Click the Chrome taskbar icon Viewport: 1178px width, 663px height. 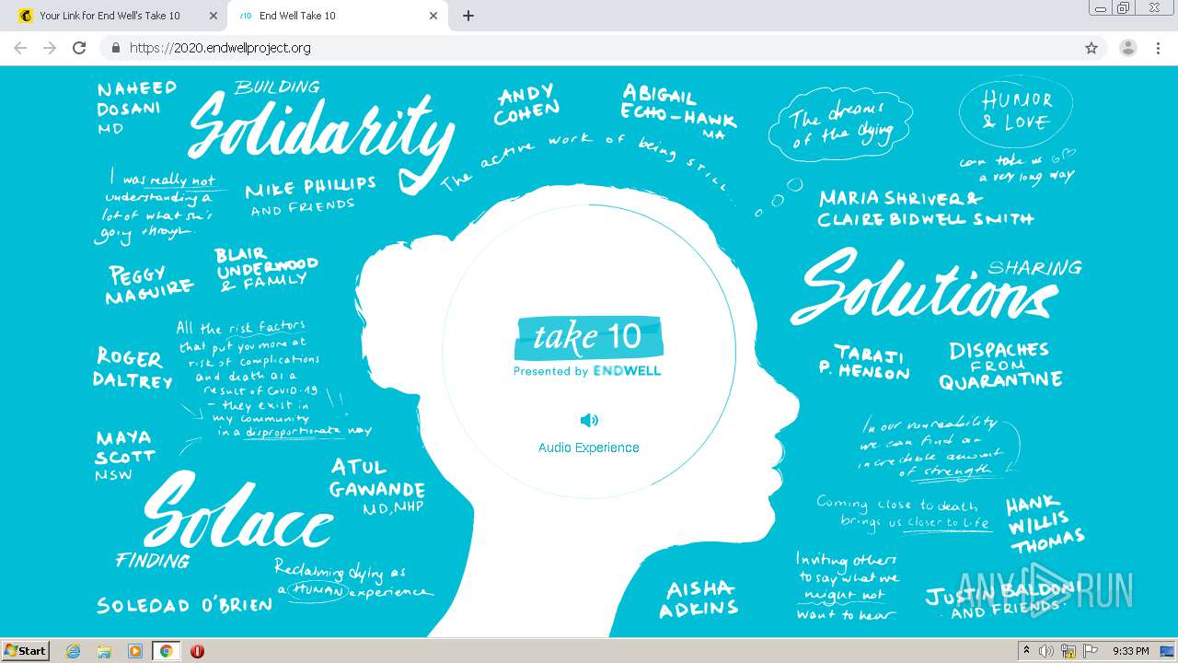(x=166, y=651)
